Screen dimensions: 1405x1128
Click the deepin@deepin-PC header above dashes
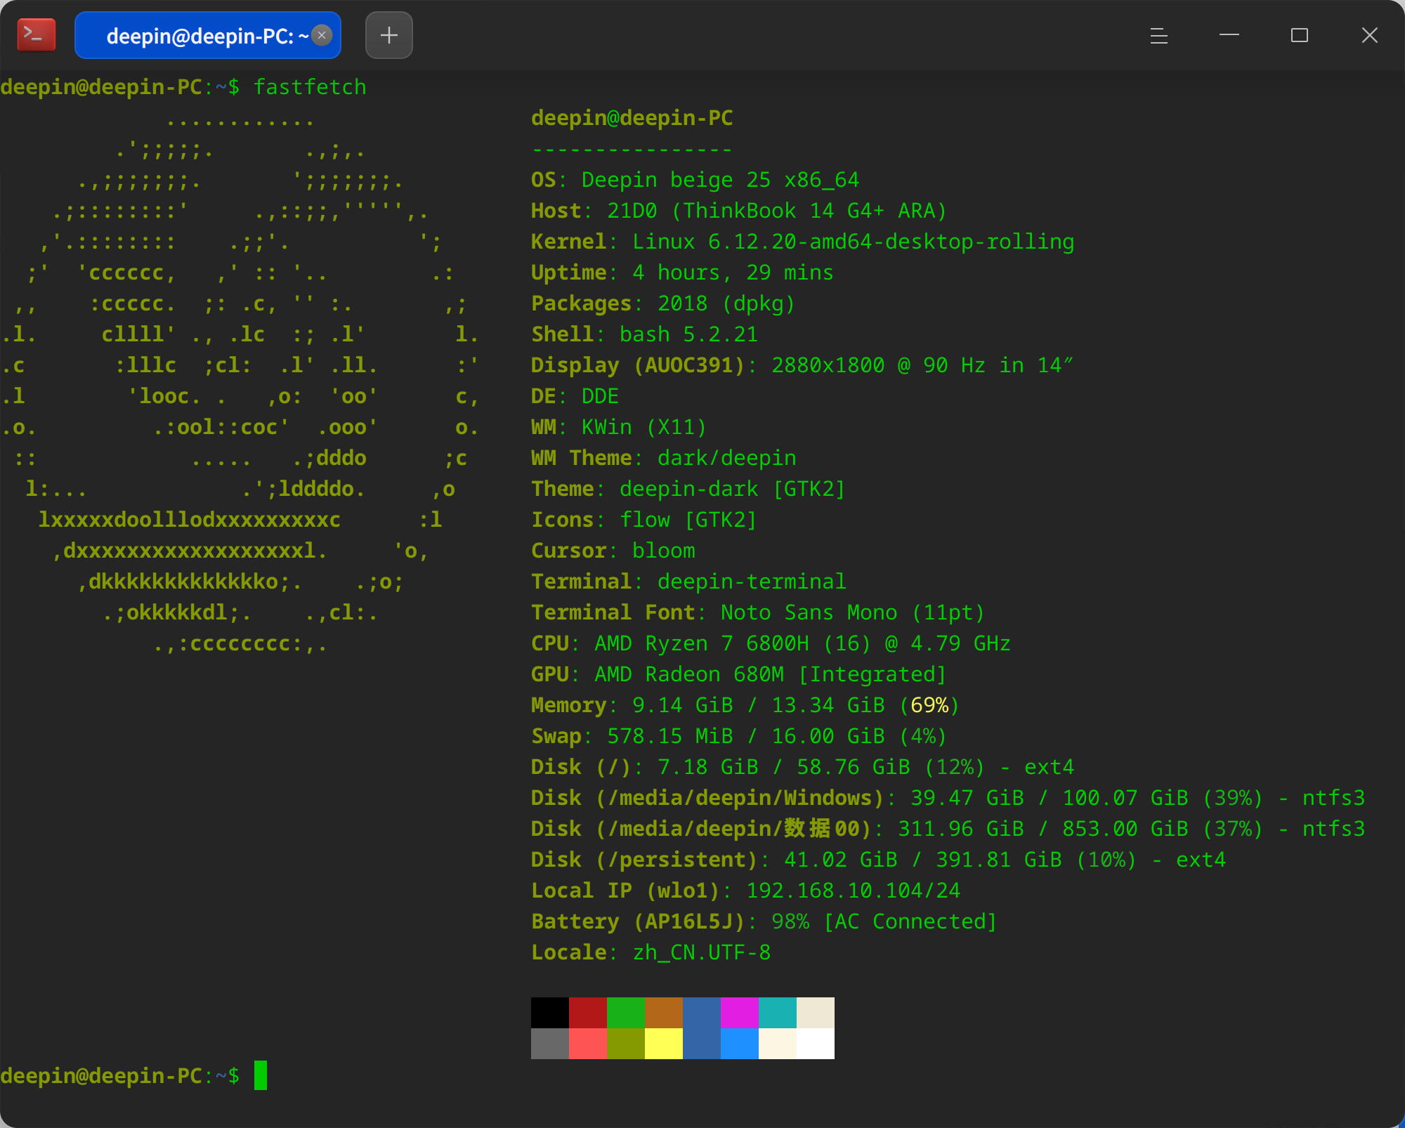point(632,118)
